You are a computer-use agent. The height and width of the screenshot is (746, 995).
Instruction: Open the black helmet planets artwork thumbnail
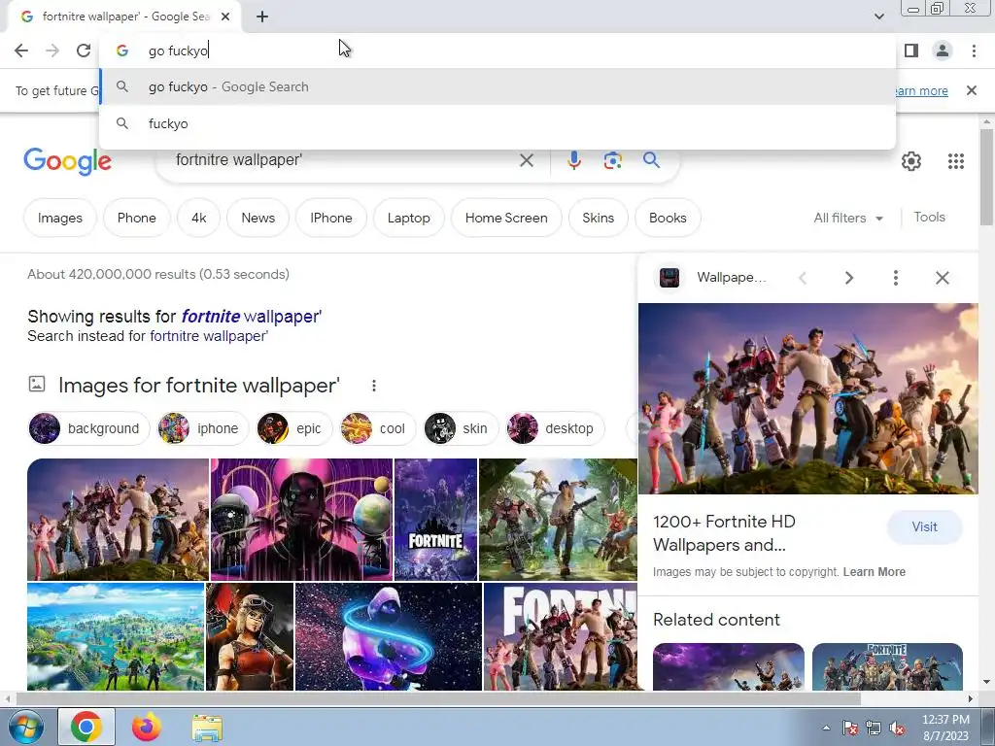click(x=301, y=520)
